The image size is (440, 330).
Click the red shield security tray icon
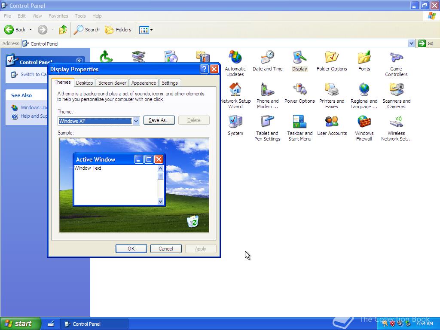(x=392, y=324)
